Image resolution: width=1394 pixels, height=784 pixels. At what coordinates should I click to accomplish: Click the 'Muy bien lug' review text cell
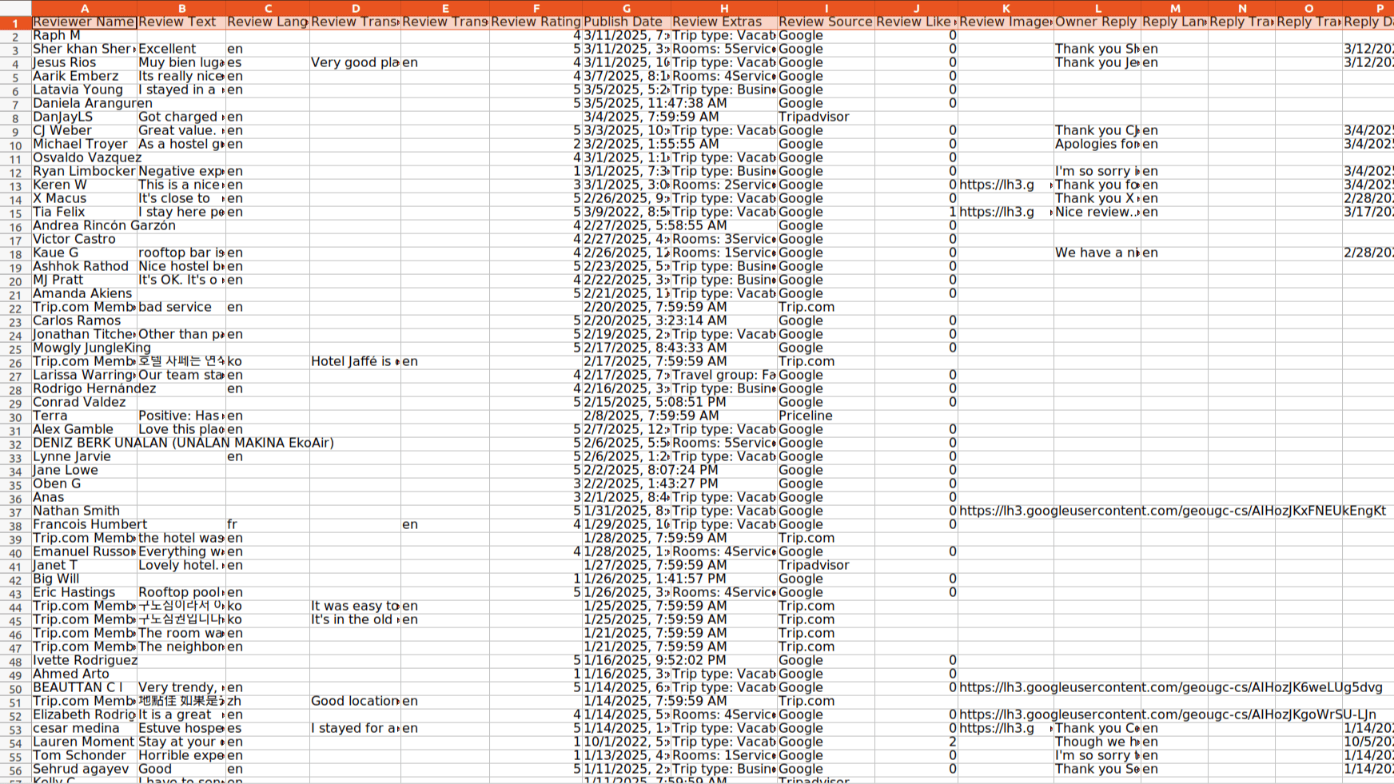pos(181,62)
